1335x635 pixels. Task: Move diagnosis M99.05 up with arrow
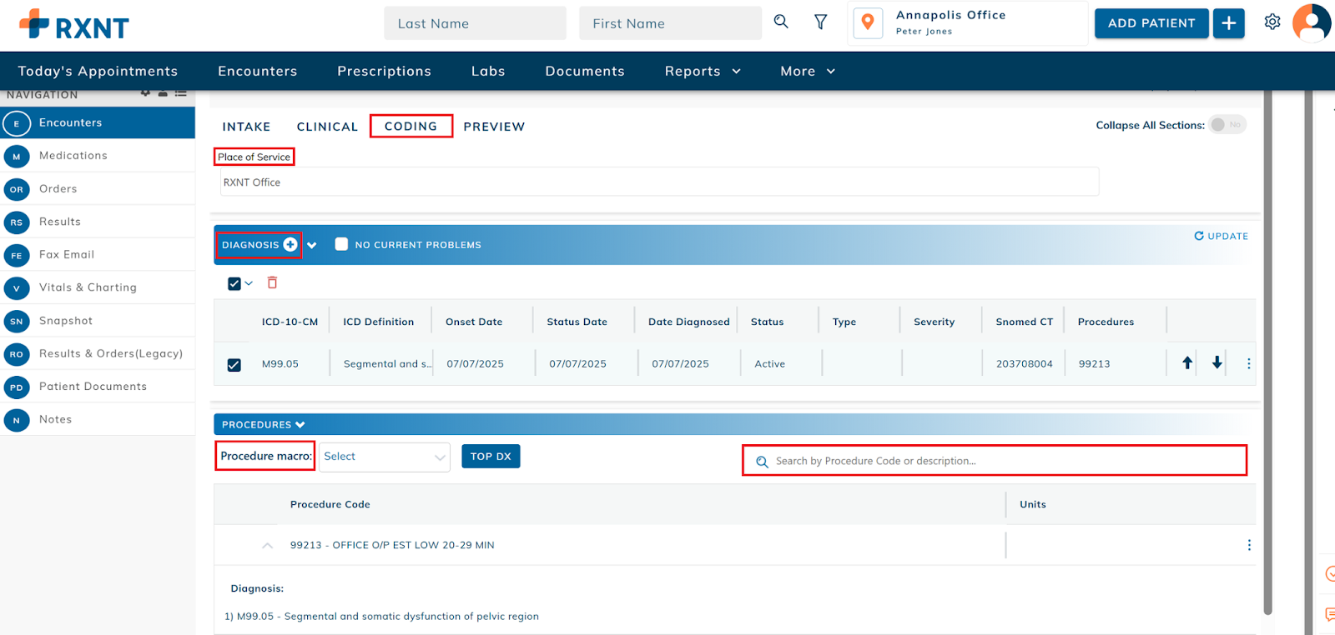coord(1187,363)
